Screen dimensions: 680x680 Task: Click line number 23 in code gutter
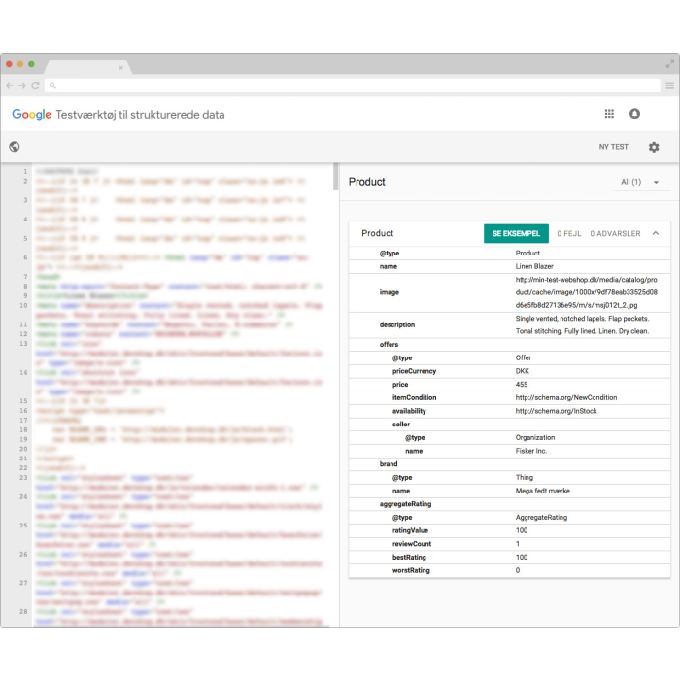pos(24,478)
